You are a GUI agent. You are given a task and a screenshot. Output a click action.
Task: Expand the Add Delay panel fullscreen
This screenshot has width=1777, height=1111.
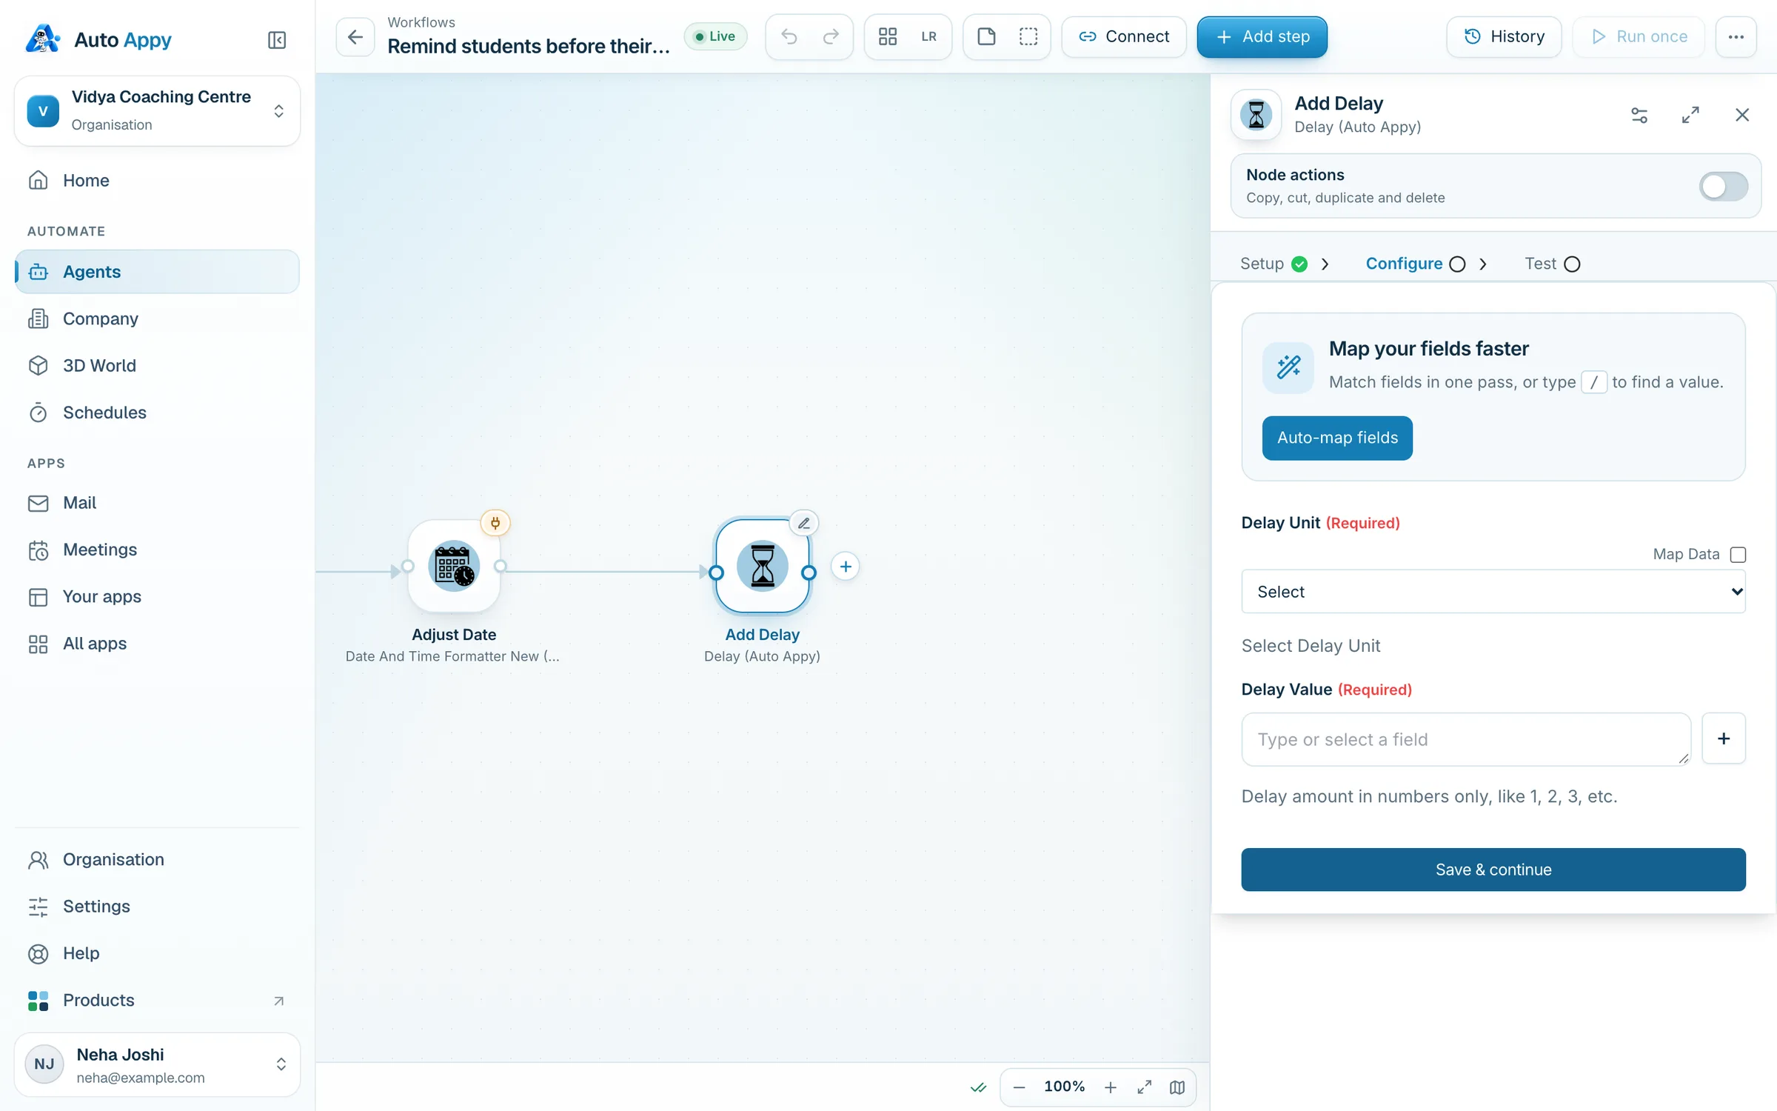pyautogui.click(x=1690, y=115)
